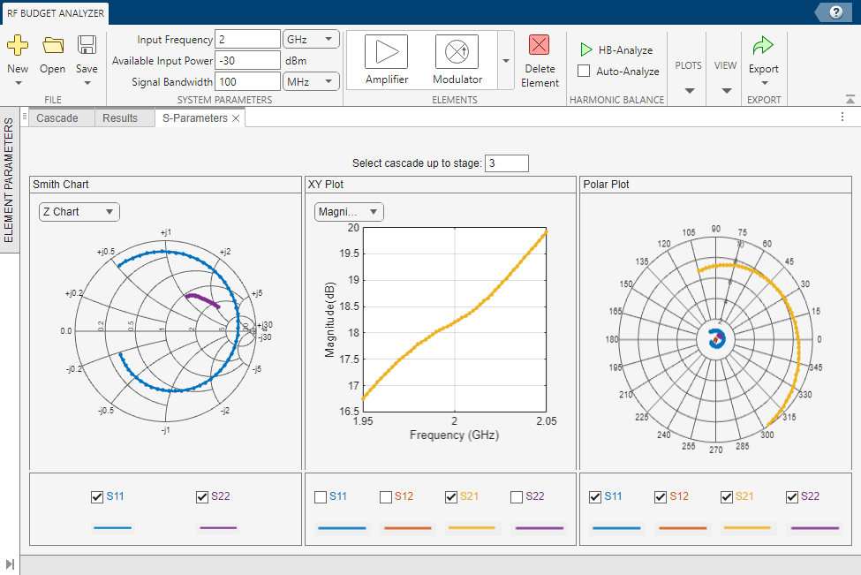Open the input frequency GHz unit dropdown
The width and height of the screenshot is (861, 575).
coord(311,39)
